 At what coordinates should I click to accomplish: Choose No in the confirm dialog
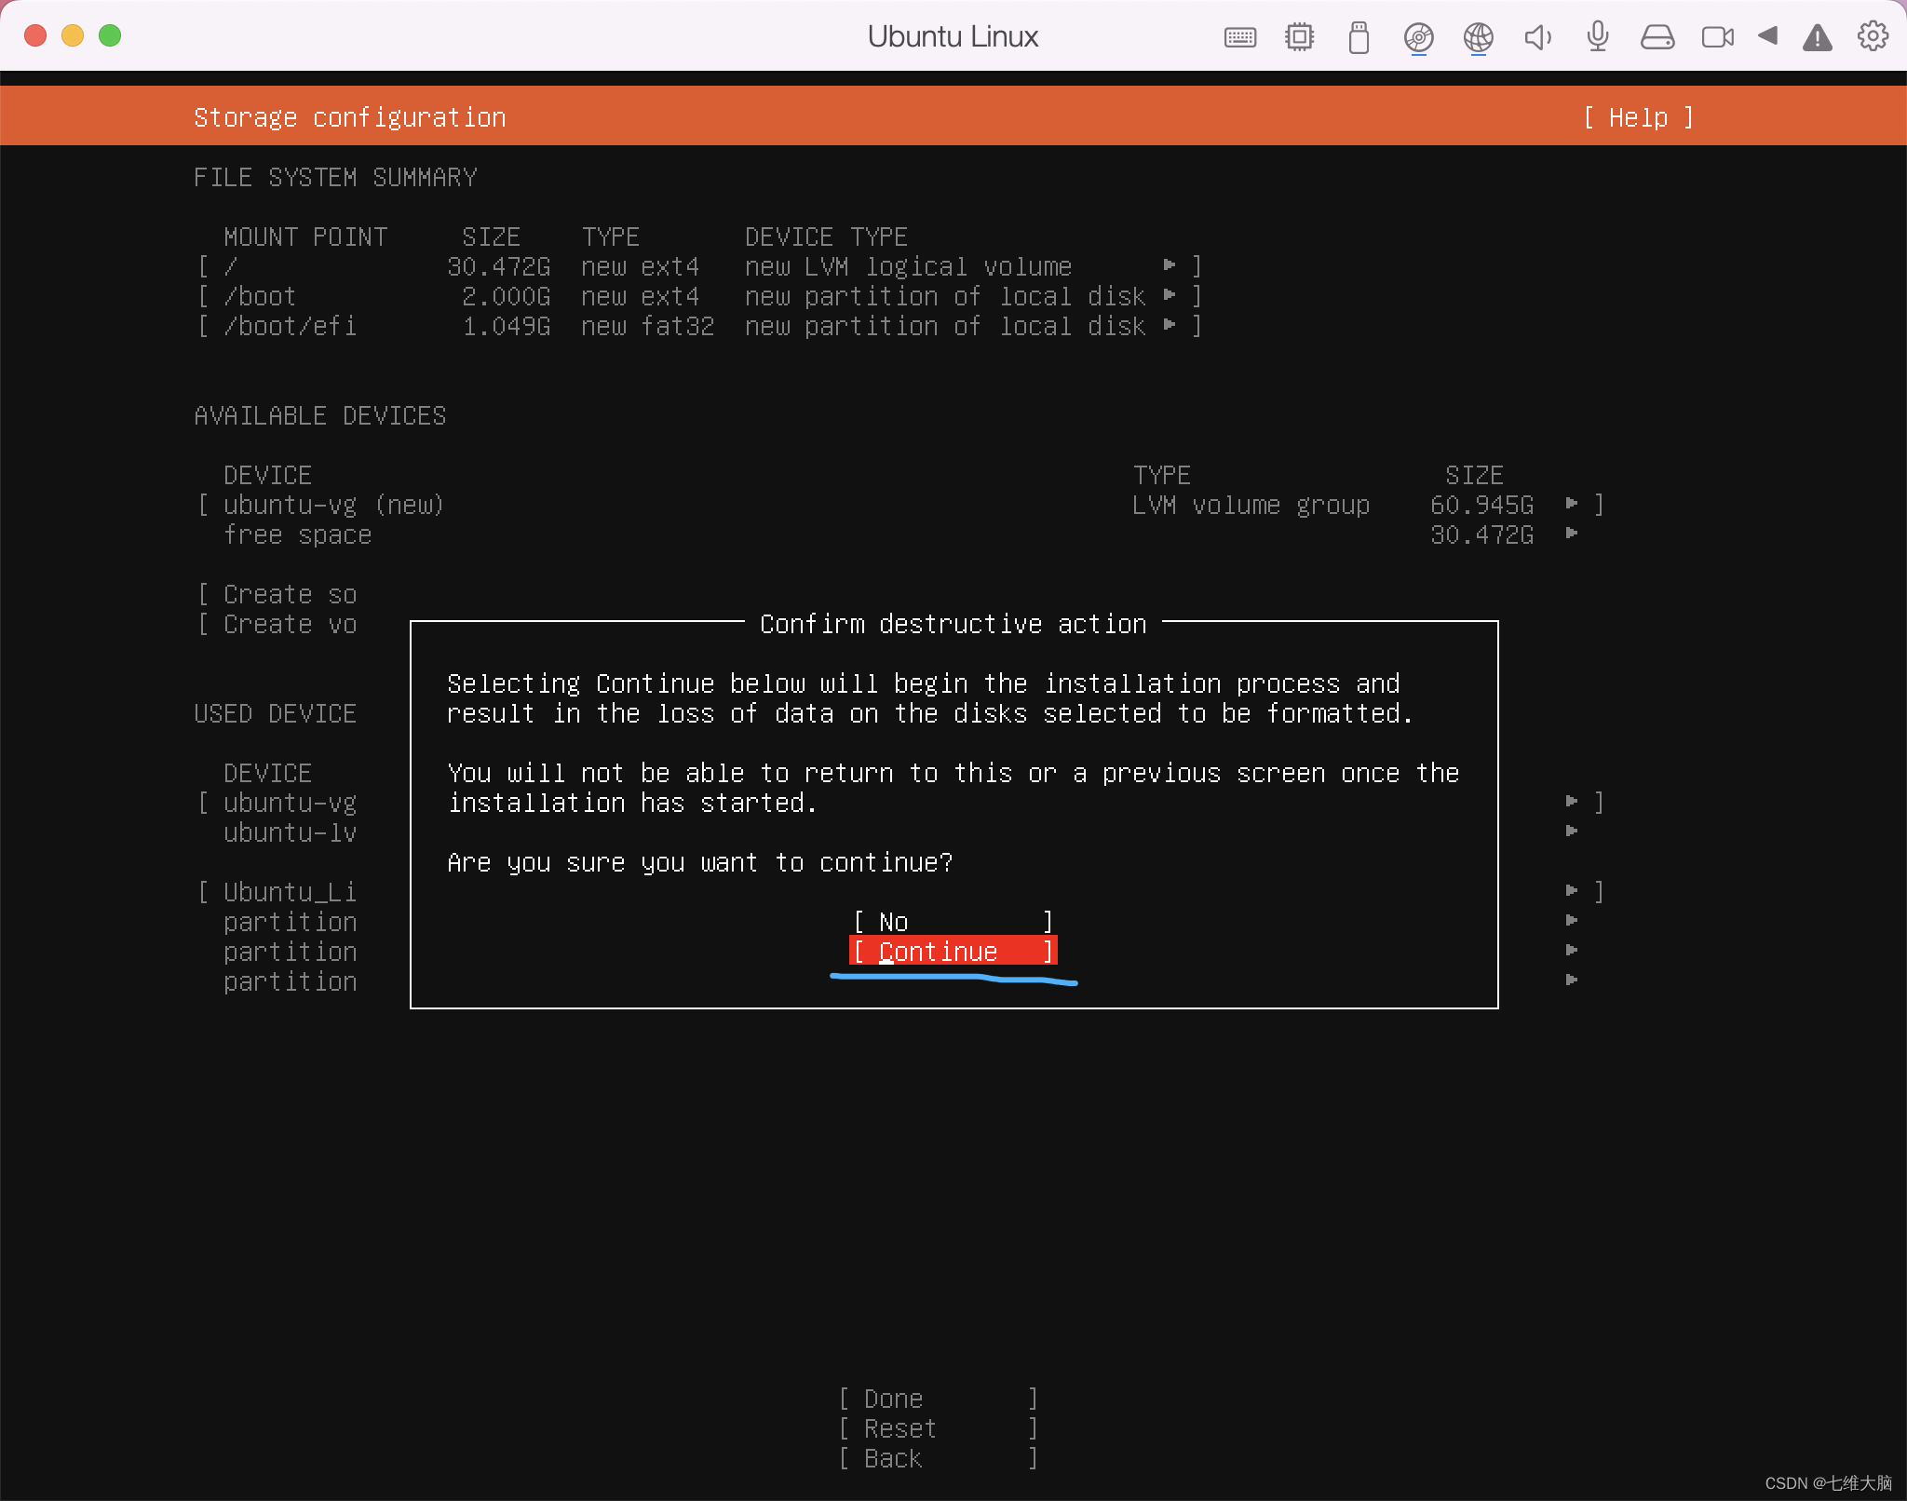point(953,922)
